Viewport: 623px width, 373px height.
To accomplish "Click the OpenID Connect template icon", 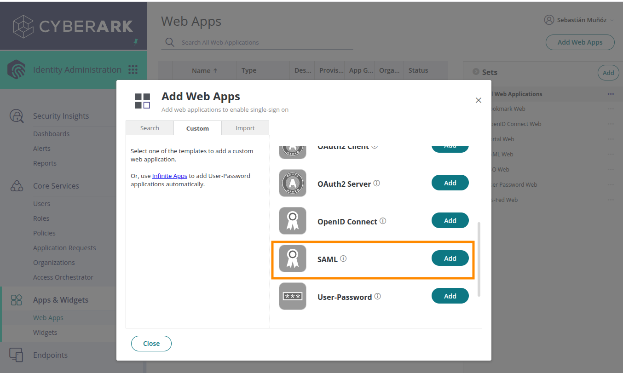I will [293, 221].
